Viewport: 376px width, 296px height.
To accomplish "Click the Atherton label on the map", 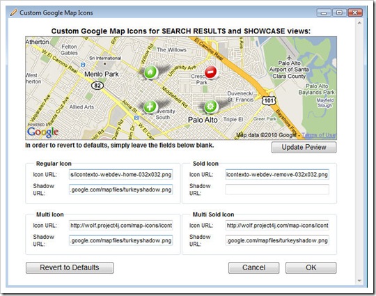I will (x=37, y=42).
